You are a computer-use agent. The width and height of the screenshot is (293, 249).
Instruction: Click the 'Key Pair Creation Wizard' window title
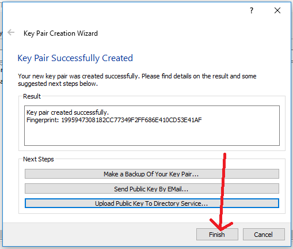pyautogui.click(x=60, y=33)
